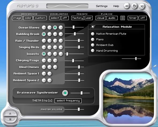Open the visualization select list
Screen dimensions: 158x127
(x=55, y=18)
